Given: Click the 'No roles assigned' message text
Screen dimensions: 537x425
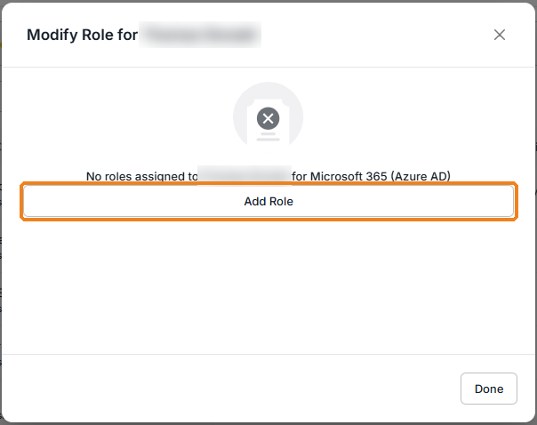Looking at the screenshot, I should point(268,176).
